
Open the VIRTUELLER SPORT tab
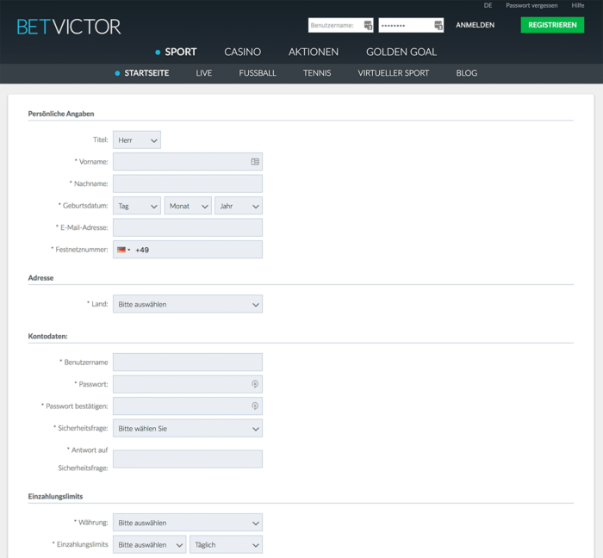tap(394, 73)
